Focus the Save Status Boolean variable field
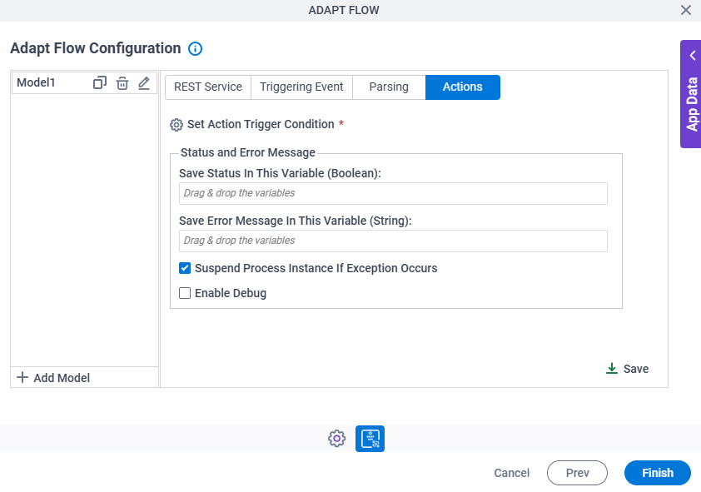Viewport: 701px width, 492px height. pos(393,193)
